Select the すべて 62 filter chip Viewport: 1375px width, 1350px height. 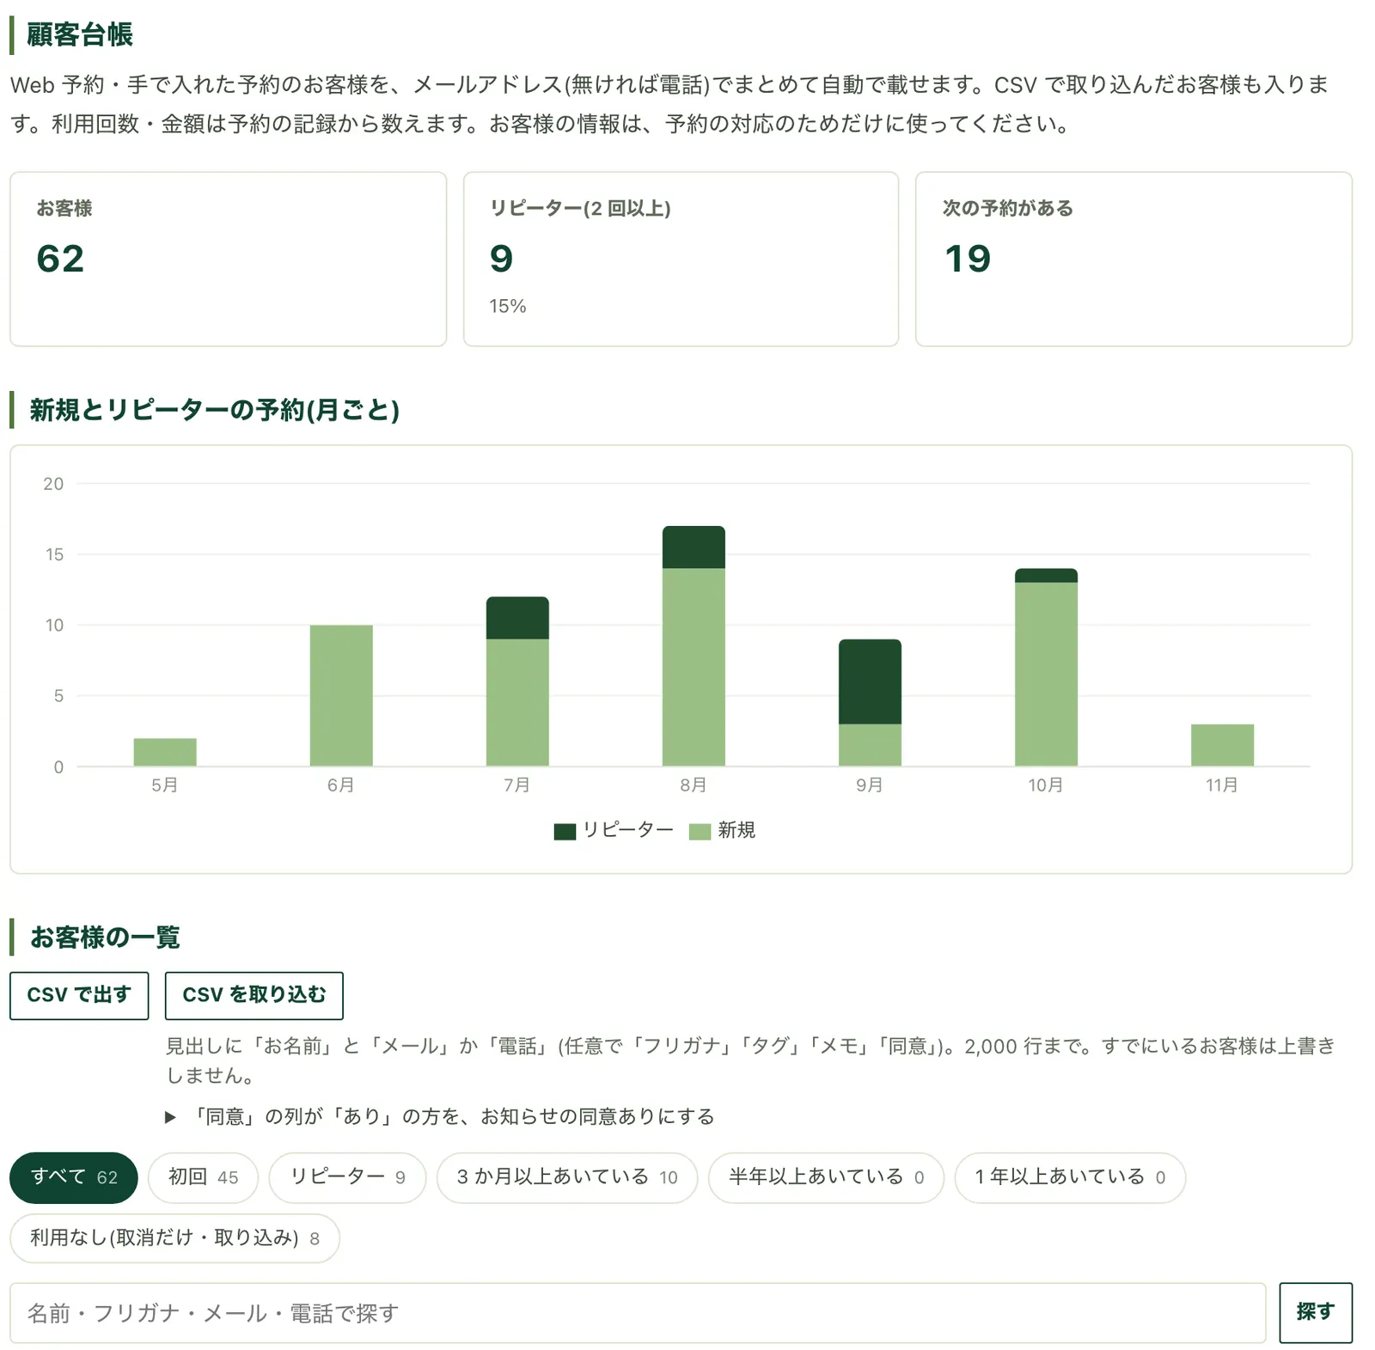(74, 1176)
